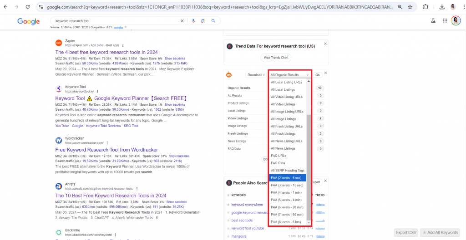Image resolution: width=466 pixels, height=240 pixels.
Task: Click Show backlinks for Zapier result
Action: pos(175,59)
